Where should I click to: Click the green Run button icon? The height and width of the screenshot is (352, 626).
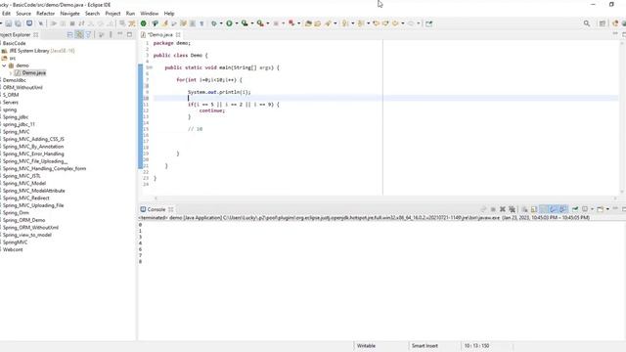[x=229, y=23]
